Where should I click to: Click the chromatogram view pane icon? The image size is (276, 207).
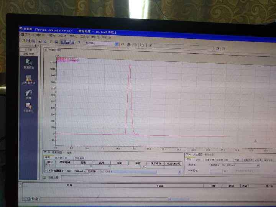tap(46, 49)
